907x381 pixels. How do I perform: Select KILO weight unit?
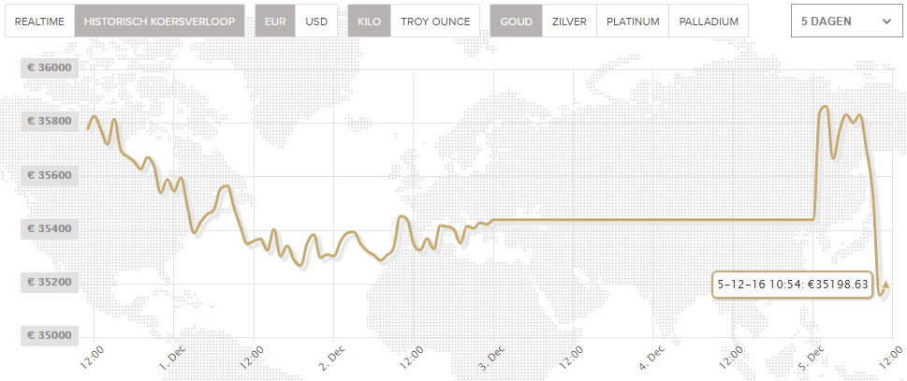(369, 22)
